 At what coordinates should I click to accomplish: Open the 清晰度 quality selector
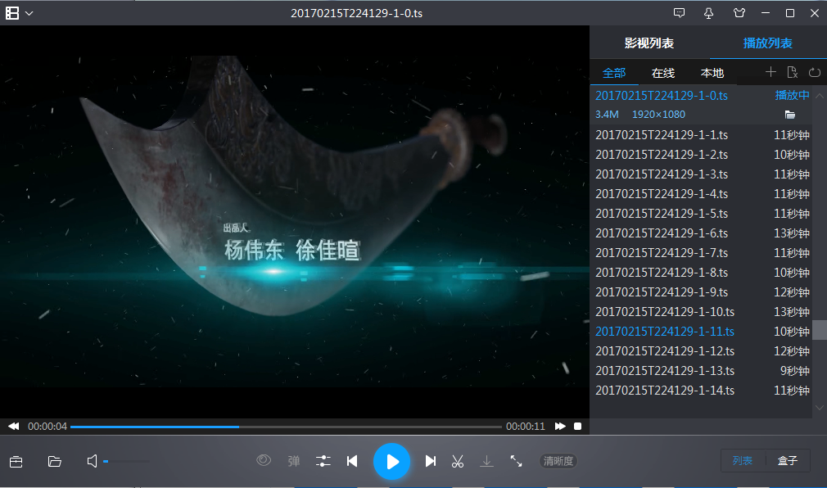558,461
